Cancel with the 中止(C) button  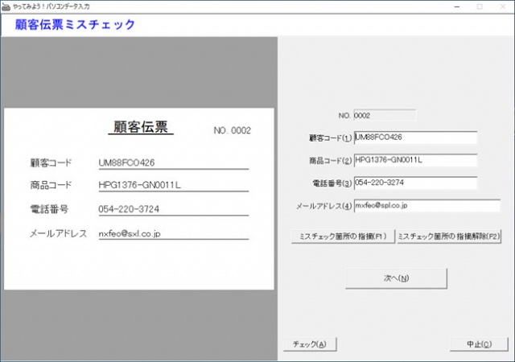point(480,344)
